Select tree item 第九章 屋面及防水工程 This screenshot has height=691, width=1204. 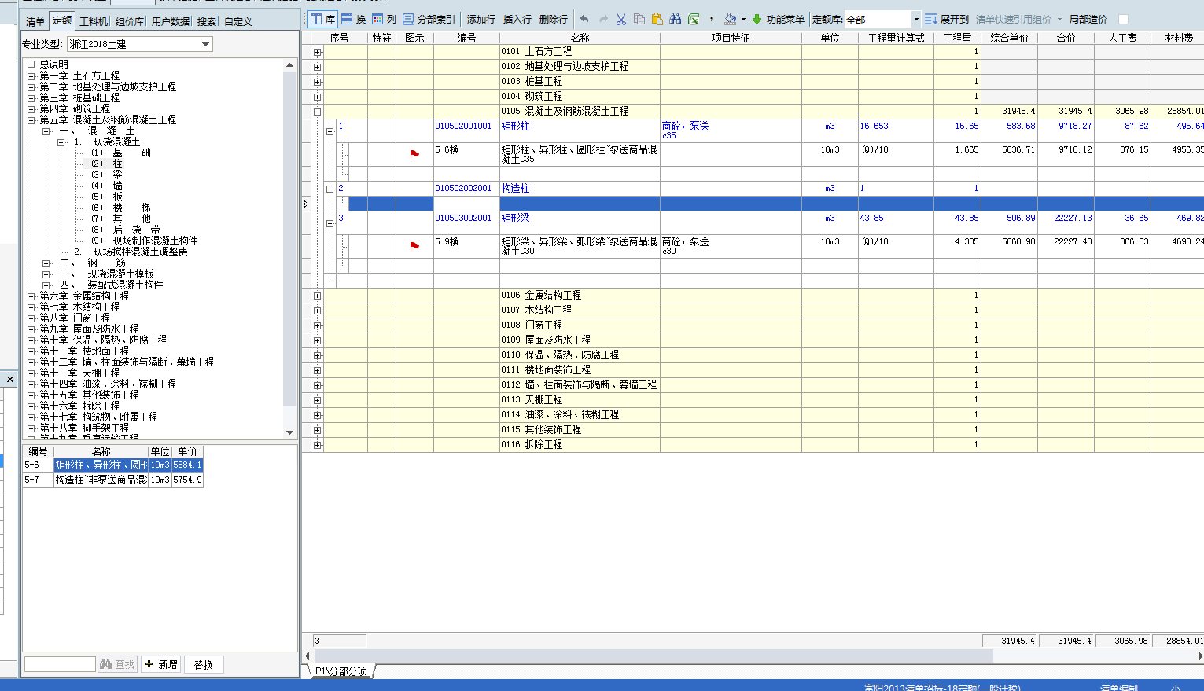pyautogui.click(x=89, y=329)
